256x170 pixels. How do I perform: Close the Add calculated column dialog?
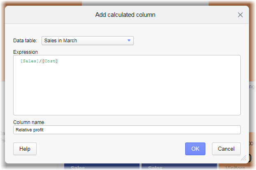(240, 15)
